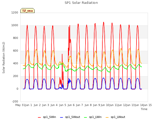Click the blue sp1_SWout legend swatch
The height and width of the screenshot is (122, 163).
click(62, 117)
